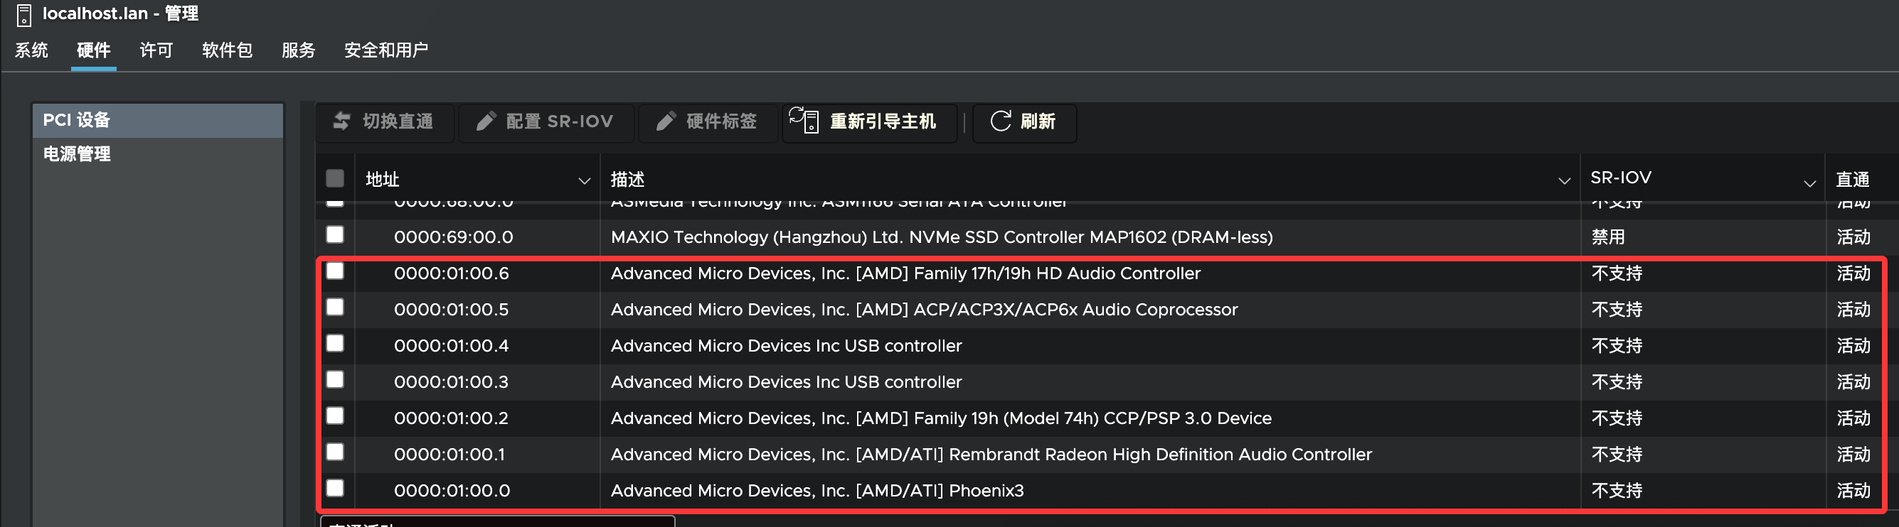The width and height of the screenshot is (1899, 527).
Task: Switch to the 许可 tab
Action: point(156,50)
